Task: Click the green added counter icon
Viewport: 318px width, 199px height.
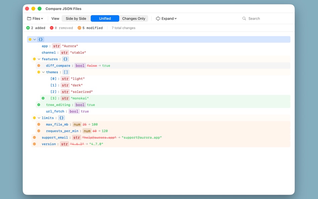Action: pos(28,28)
